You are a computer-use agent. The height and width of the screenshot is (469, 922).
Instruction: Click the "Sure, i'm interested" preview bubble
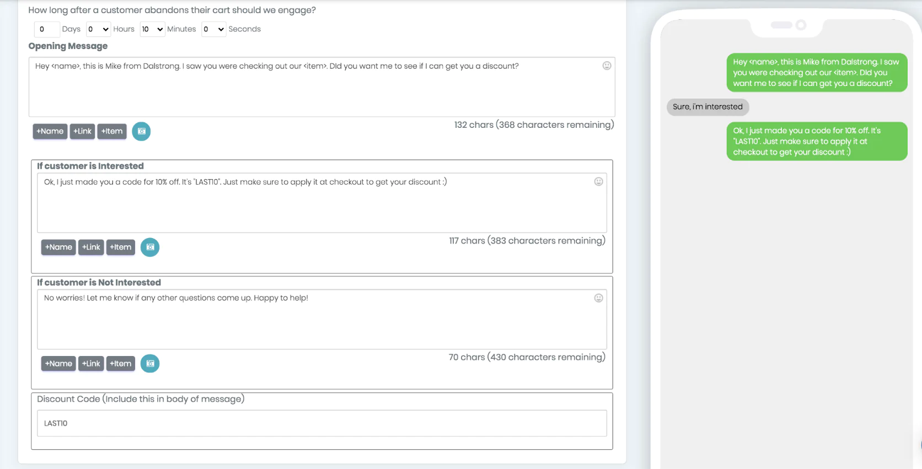tap(707, 107)
